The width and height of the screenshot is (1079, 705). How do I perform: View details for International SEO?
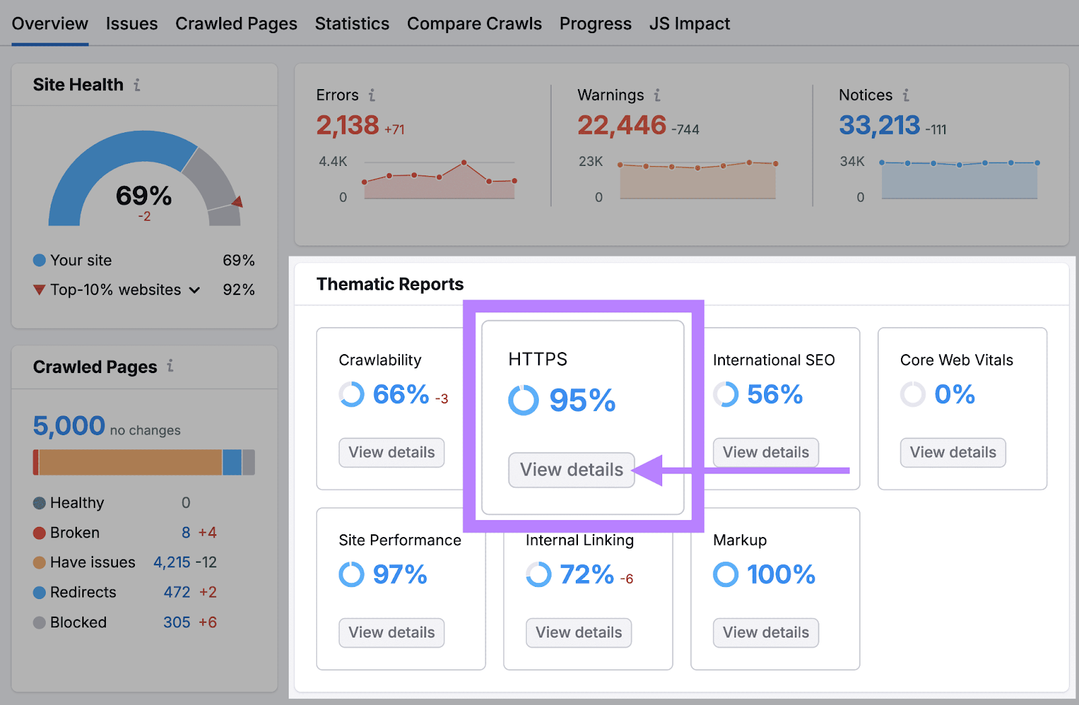pos(765,453)
